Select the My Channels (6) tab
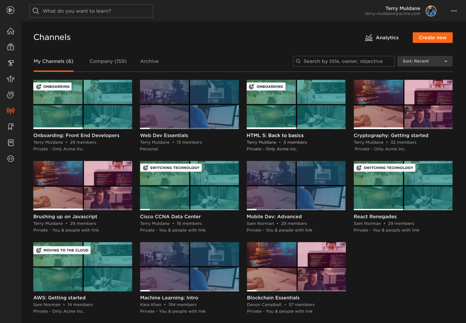Viewport: 466px width, 323px height. (53, 61)
